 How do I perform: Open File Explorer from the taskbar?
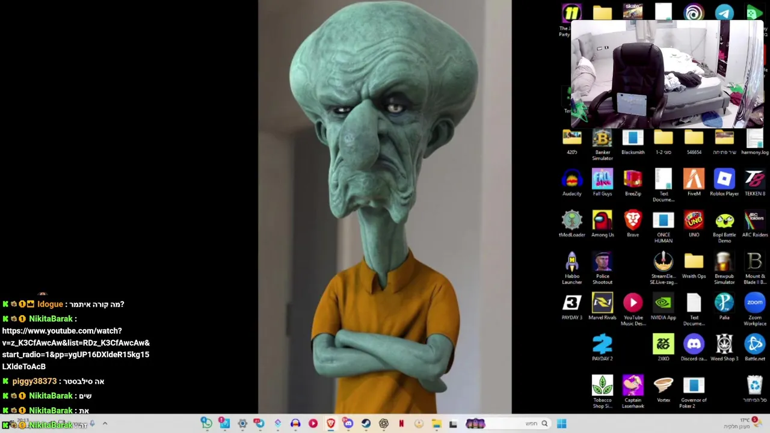click(436, 423)
